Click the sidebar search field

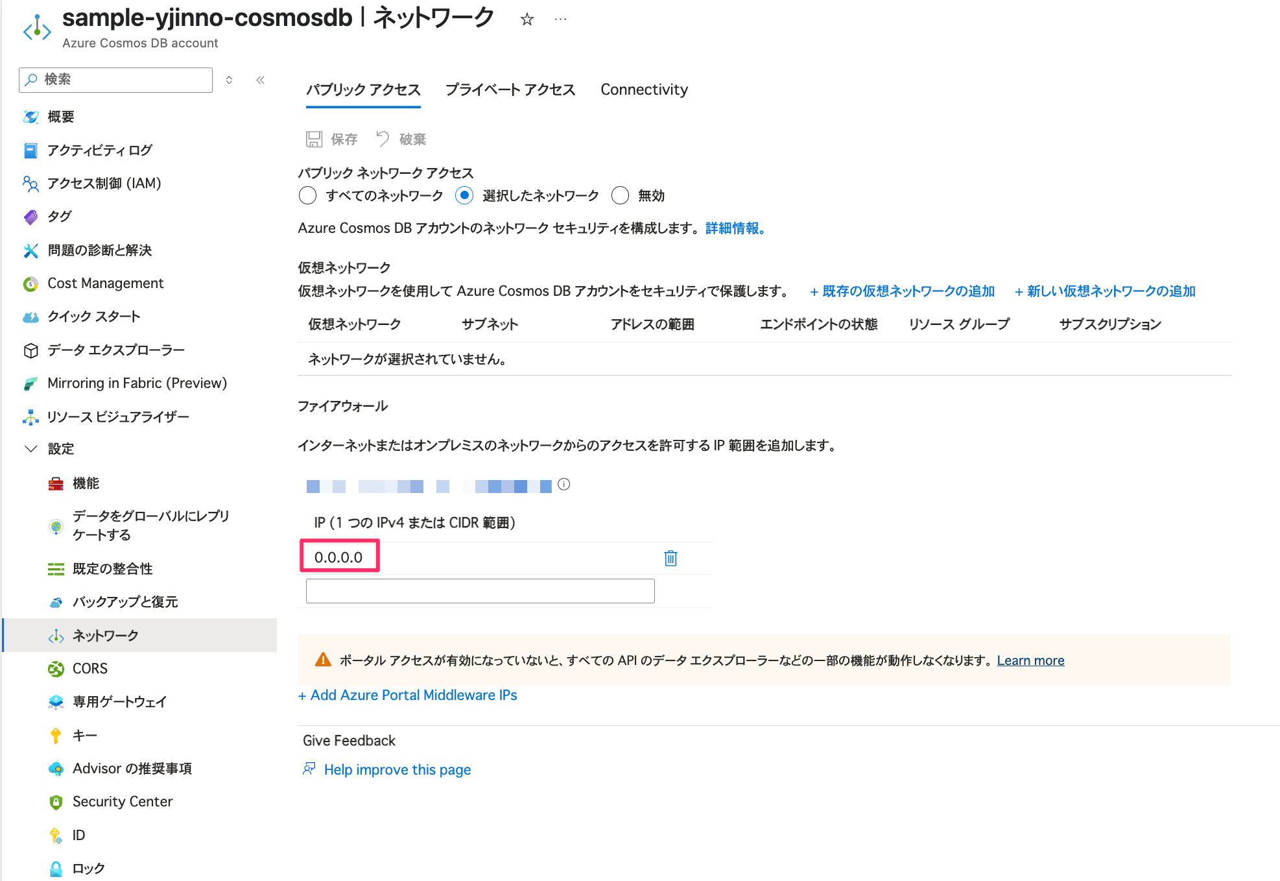[x=116, y=80]
